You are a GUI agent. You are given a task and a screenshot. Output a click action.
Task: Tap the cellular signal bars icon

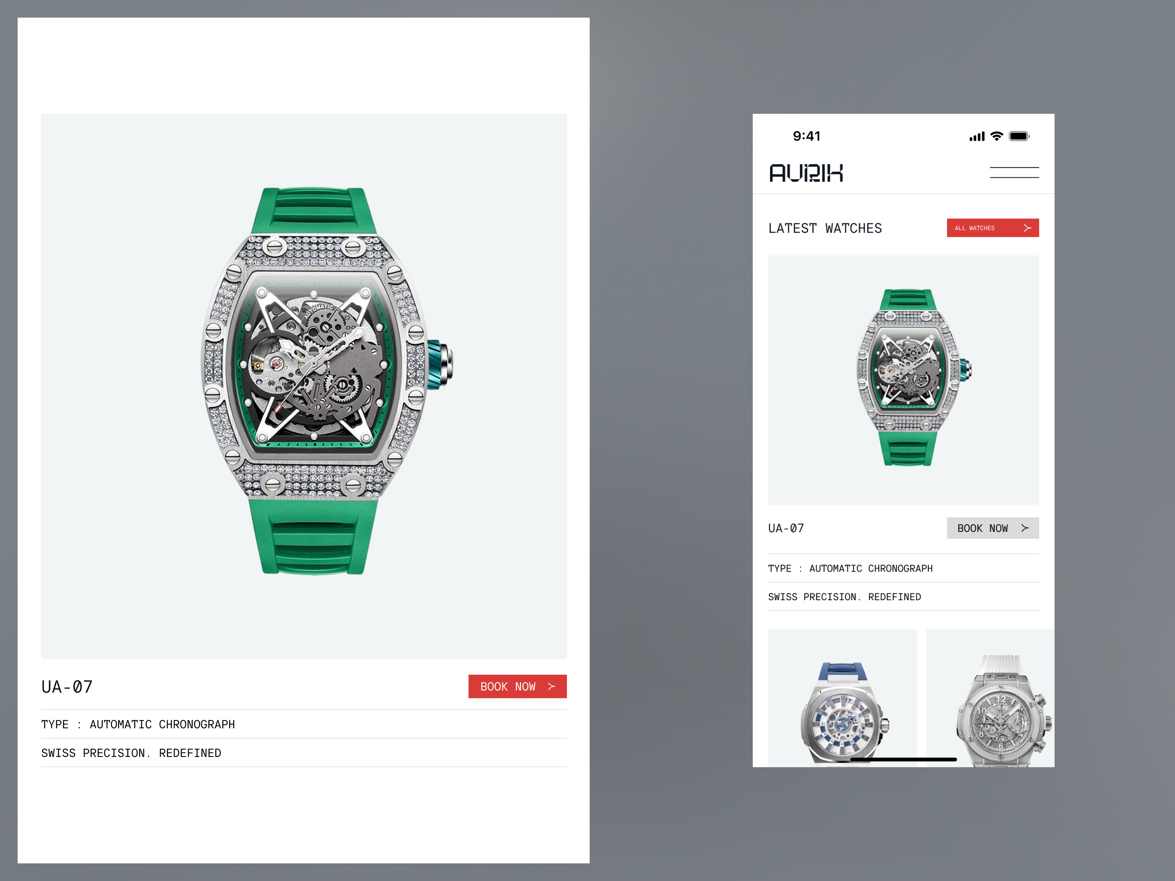point(977,137)
